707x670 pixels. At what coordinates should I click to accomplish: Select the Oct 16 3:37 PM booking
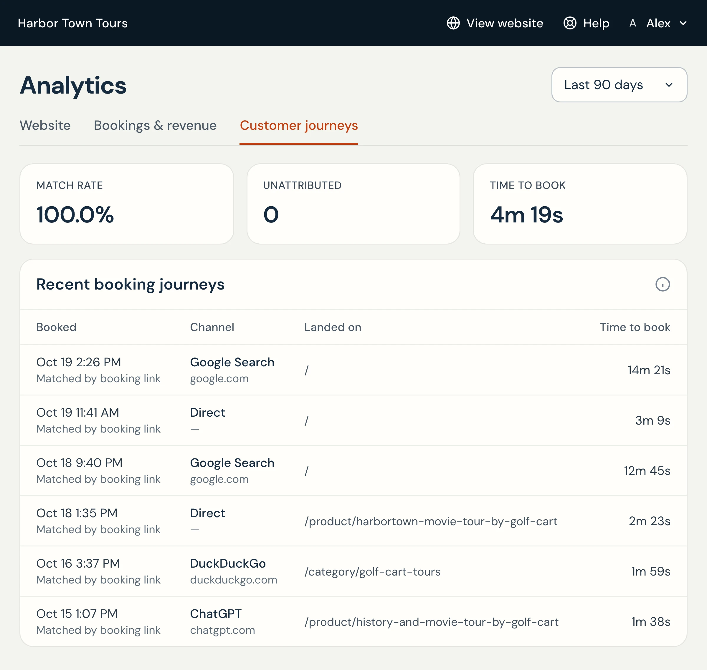[353, 571]
